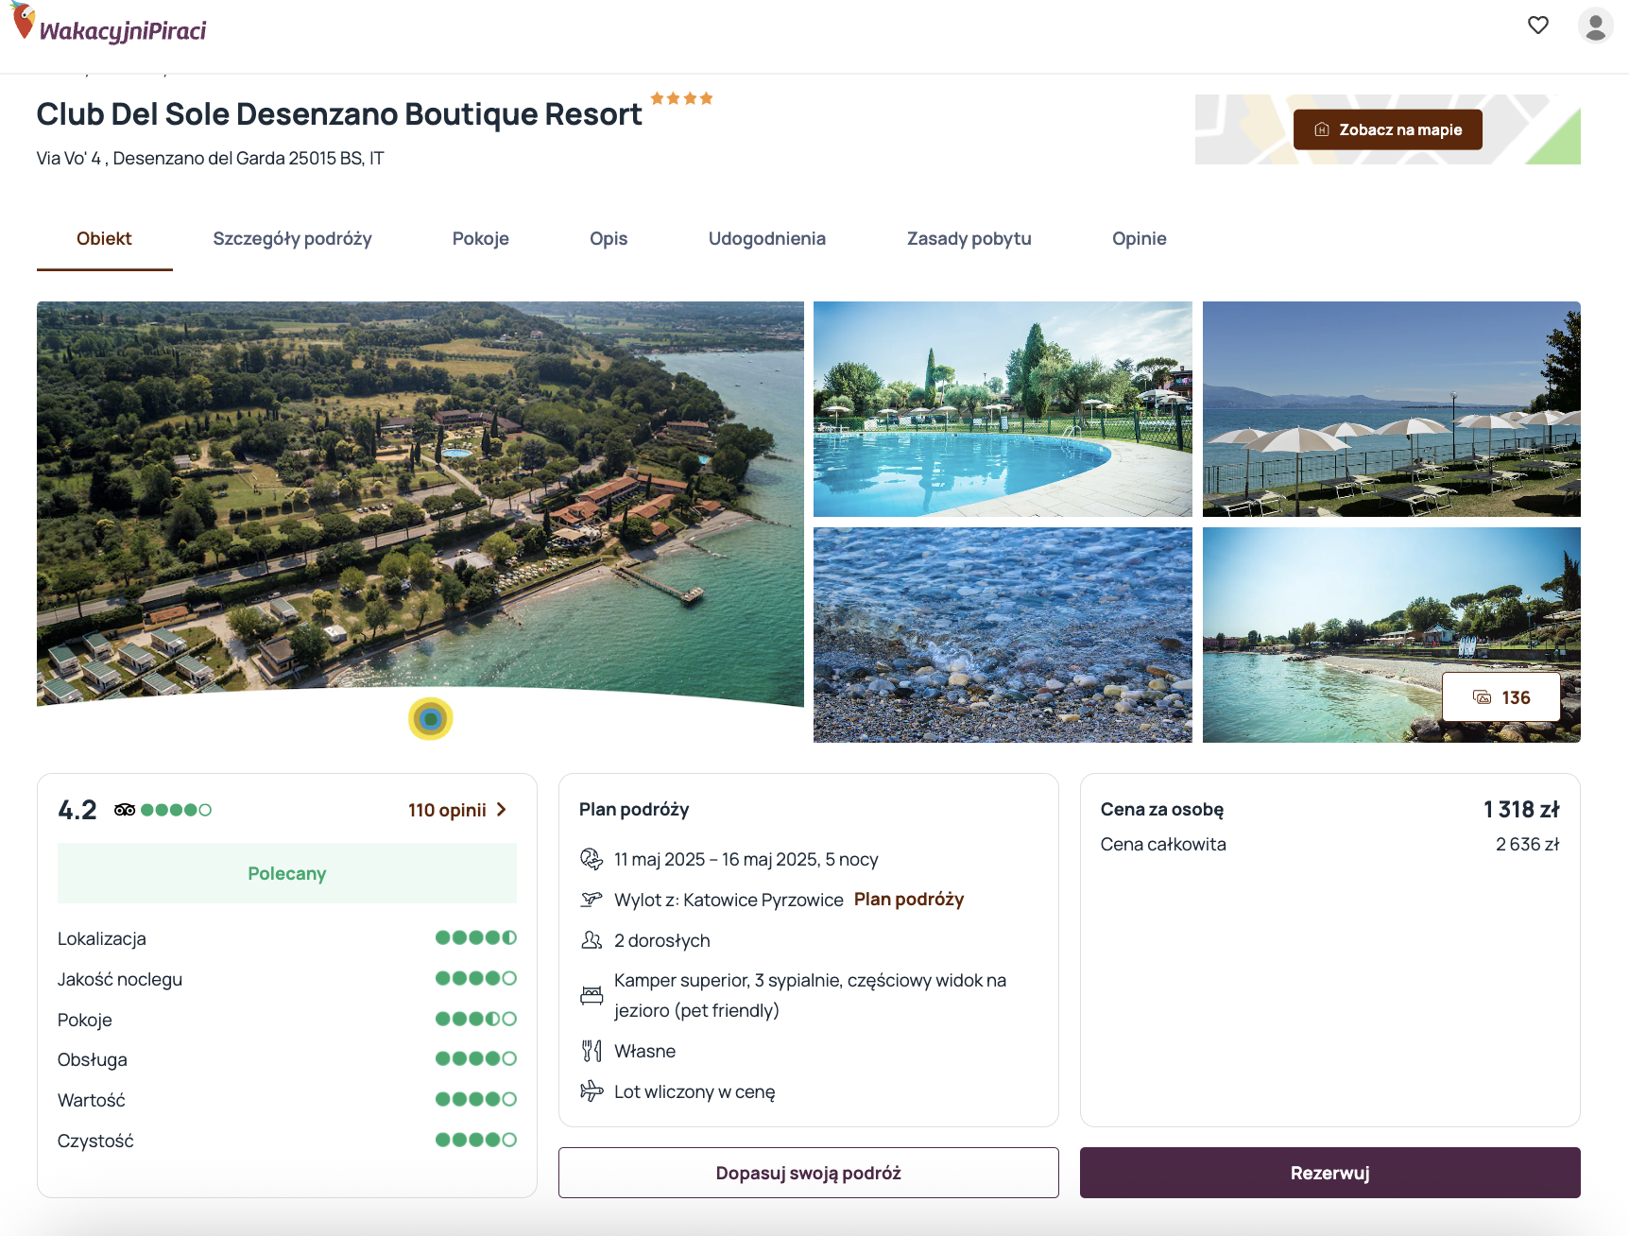Click the cutlery icon by Własne
This screenshot has width=1629, height=1236.
coord(592,1051)
